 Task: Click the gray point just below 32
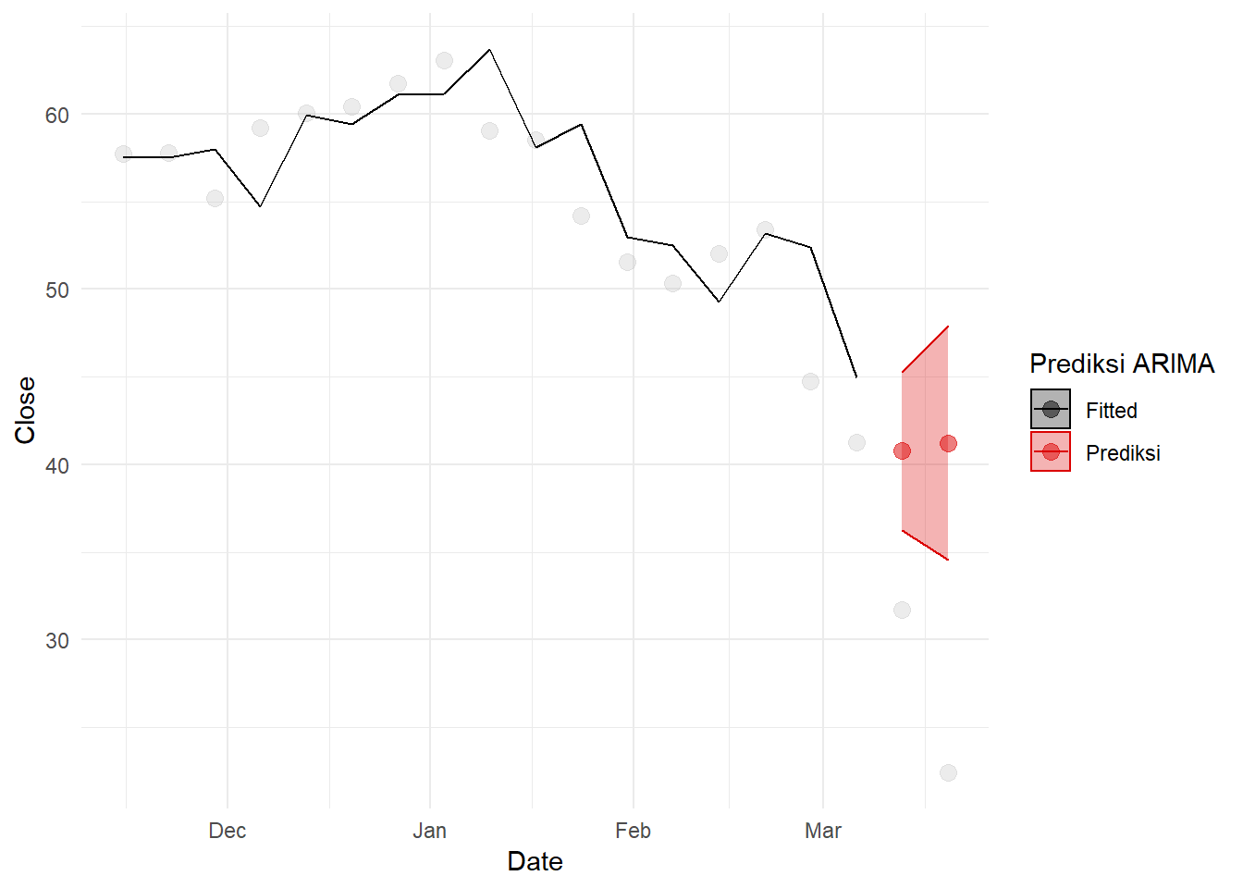coord(902,610)
